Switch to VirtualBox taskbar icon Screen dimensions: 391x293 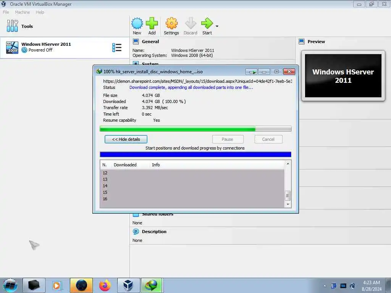[128, 285]
